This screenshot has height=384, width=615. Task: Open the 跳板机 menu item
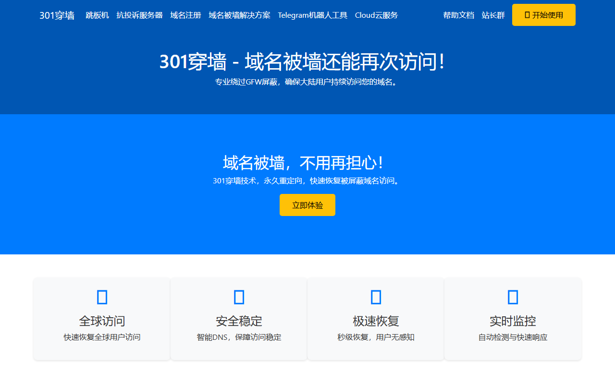(x=97, y=15)
